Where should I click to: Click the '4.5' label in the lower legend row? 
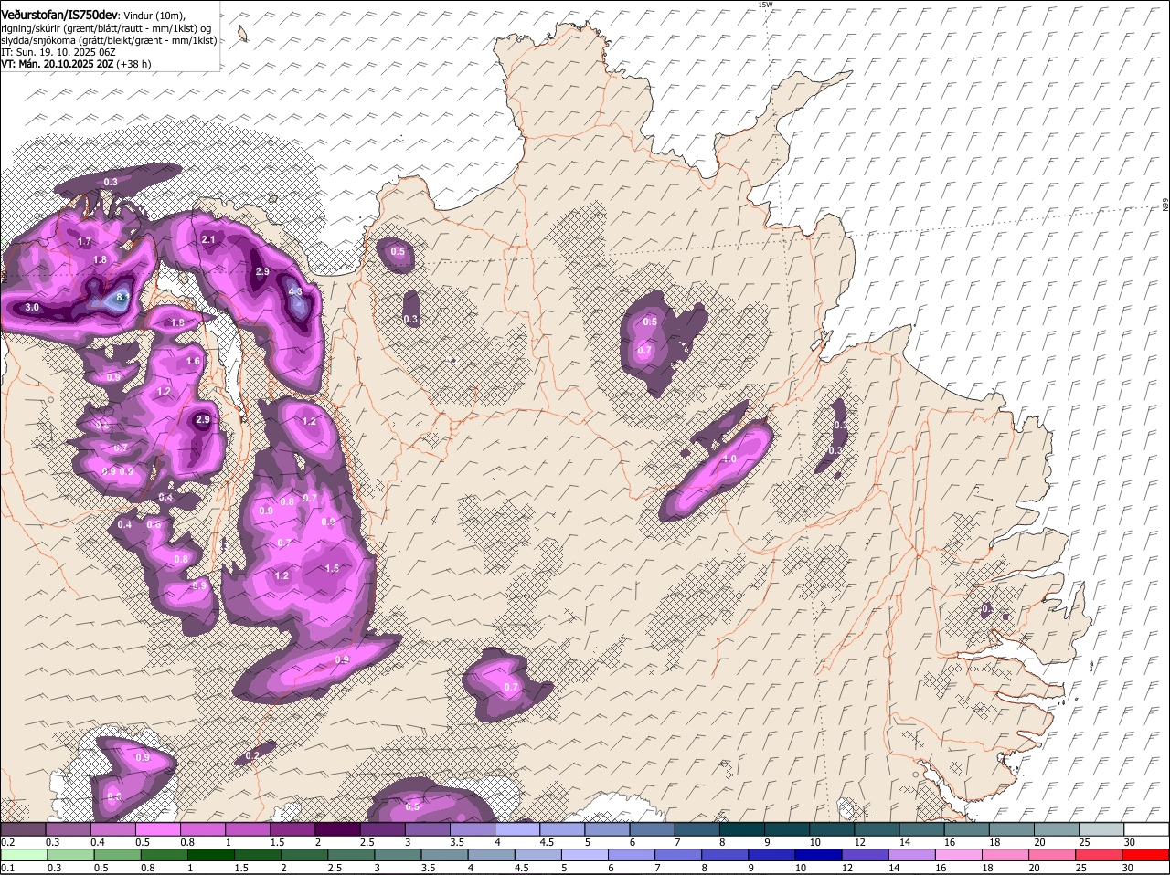pyautogui.click(x=522, y=869)
